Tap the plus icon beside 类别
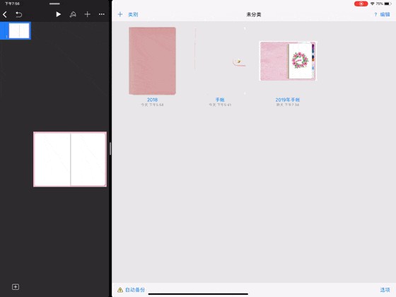Viewport: 396px width, 297px height. [120, 14]
